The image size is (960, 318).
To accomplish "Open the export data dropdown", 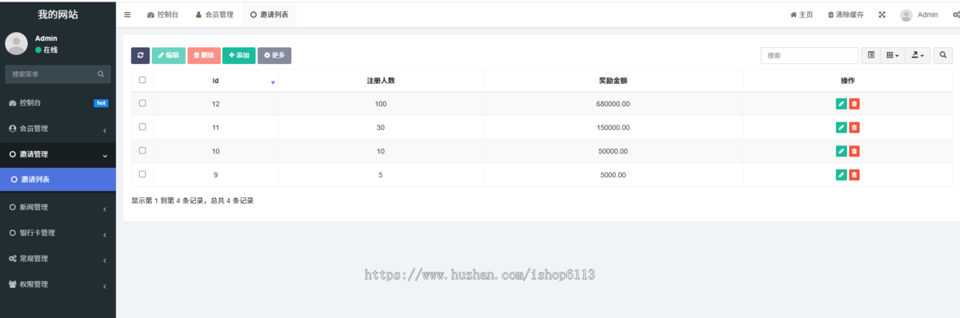I will point(918,55).
